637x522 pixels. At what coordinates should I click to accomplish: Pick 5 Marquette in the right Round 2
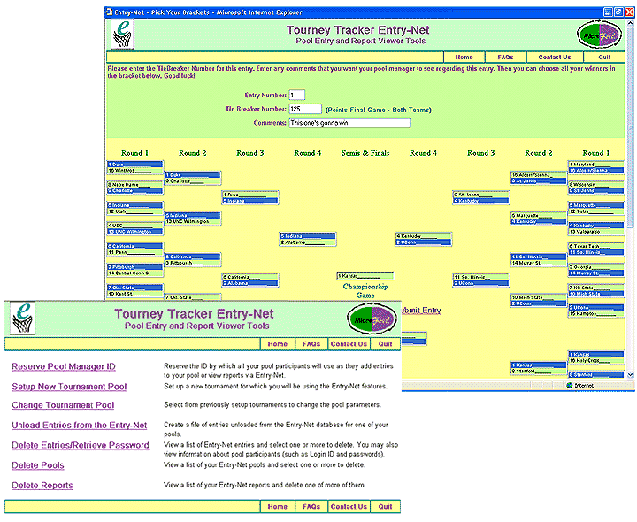click(539, 215)
